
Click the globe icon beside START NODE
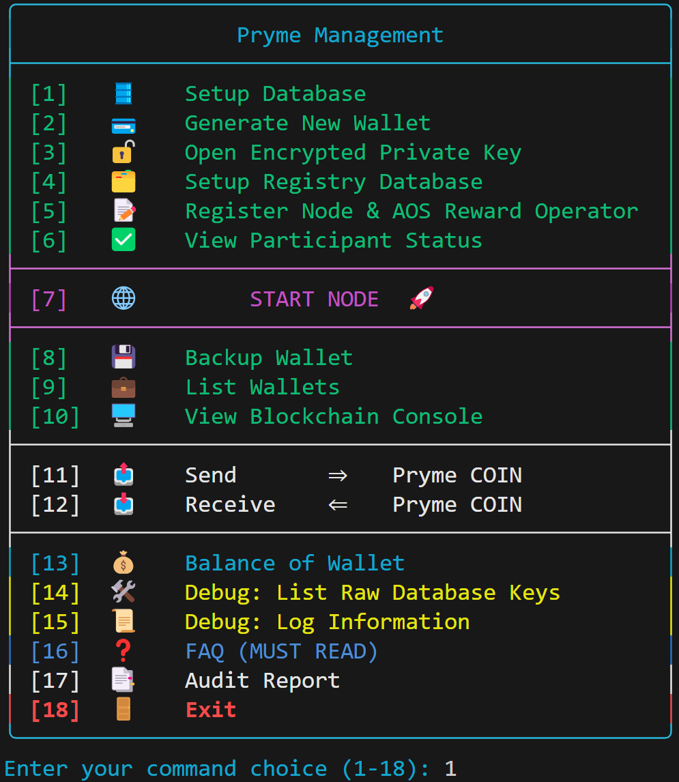(124, 299)
